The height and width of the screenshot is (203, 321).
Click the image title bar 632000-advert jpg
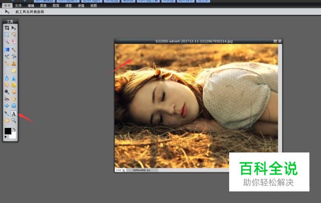pos(194,41)
